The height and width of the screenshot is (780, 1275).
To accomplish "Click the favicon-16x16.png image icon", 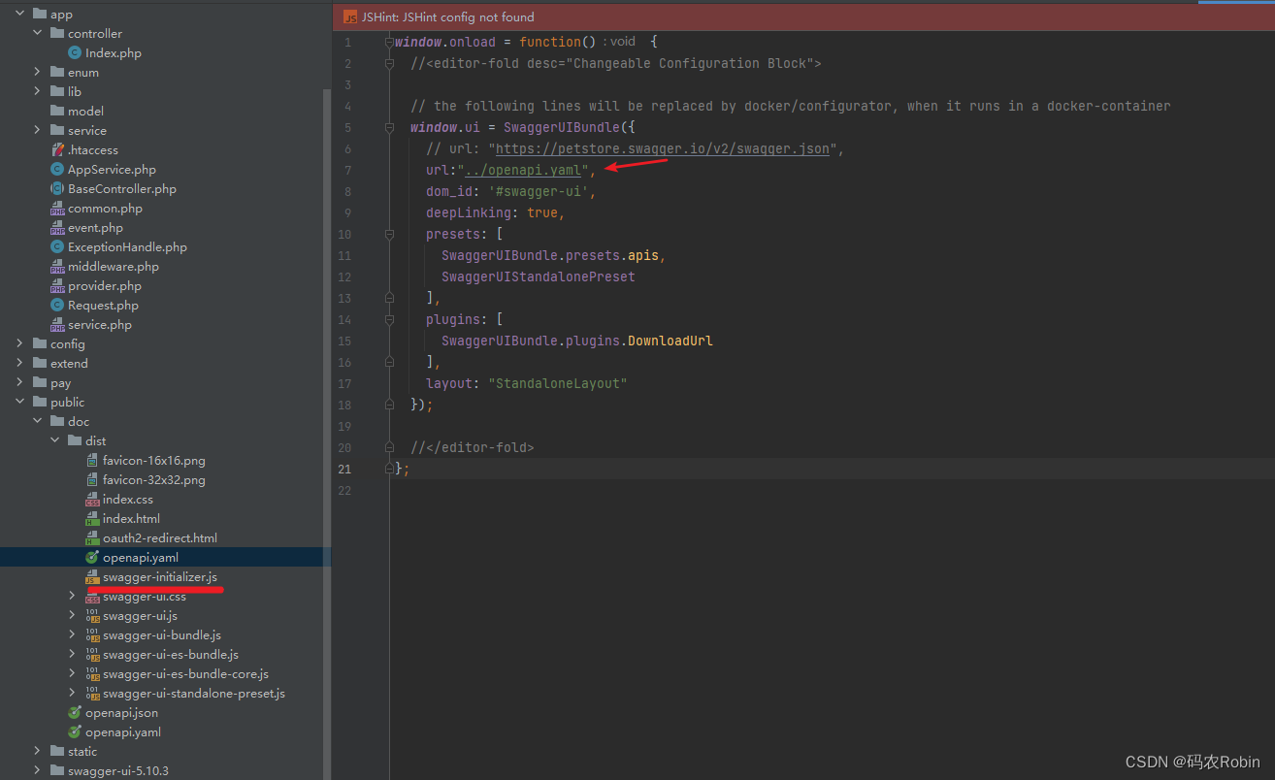I will pyautogui.click(x=92, y=460).
